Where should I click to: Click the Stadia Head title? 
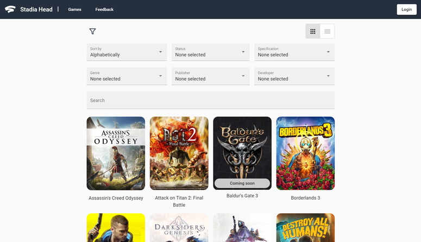(36, 9)
